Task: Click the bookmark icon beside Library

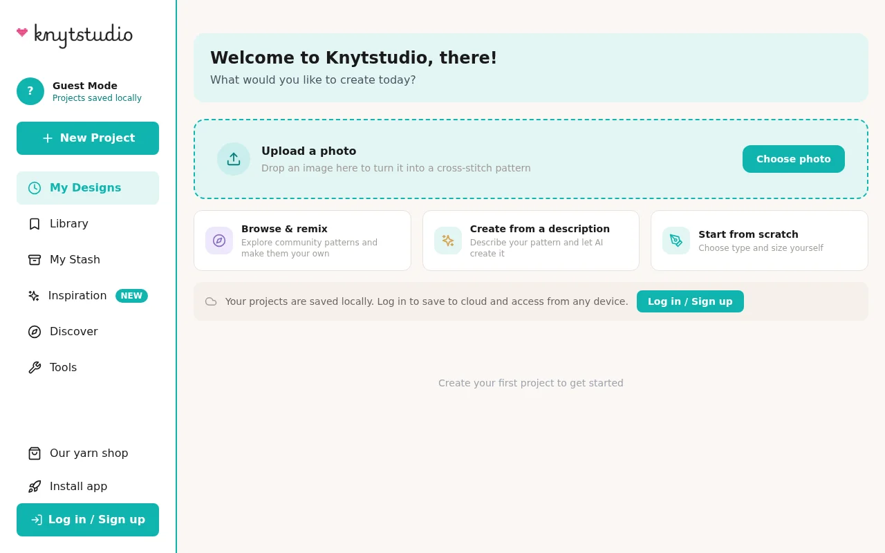Action: pos(35,224)
